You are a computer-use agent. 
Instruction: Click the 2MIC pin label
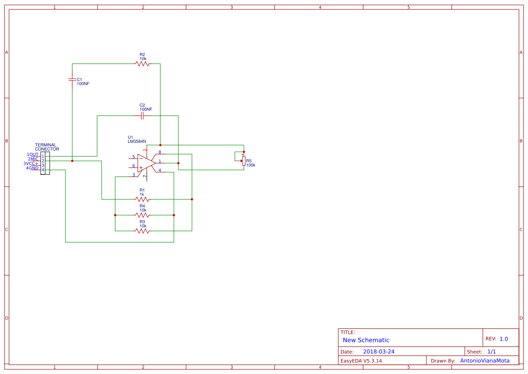coord(33,159)
